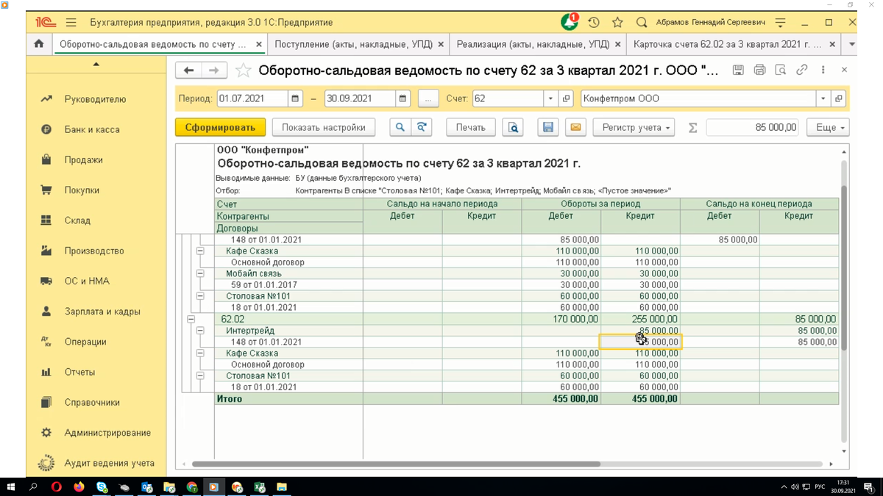This screenshot has width=883, height=496.
Task: Add this report to favorites with the star
Action: coord(244,70)
